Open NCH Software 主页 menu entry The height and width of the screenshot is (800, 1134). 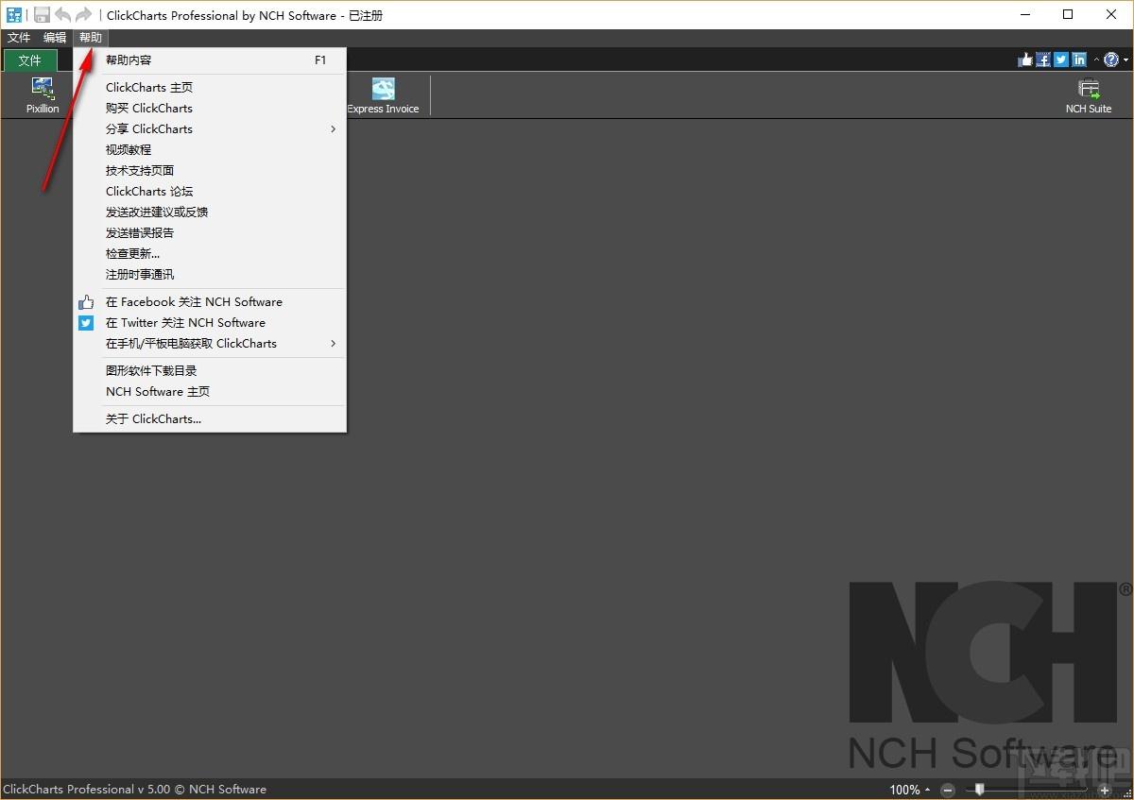[x=210, y=392]
